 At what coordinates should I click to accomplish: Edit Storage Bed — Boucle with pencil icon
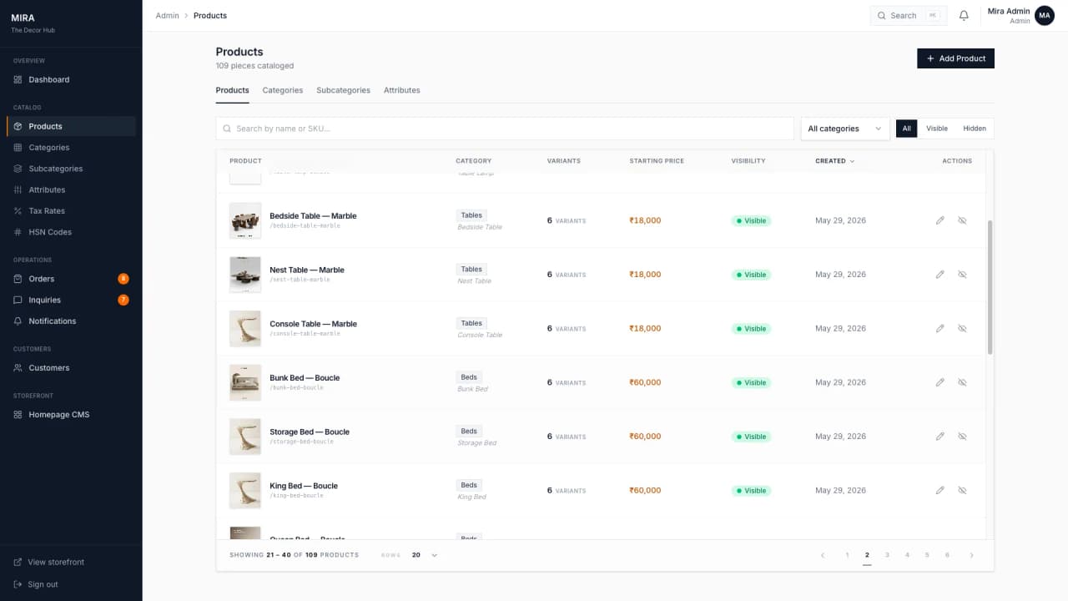940,437
